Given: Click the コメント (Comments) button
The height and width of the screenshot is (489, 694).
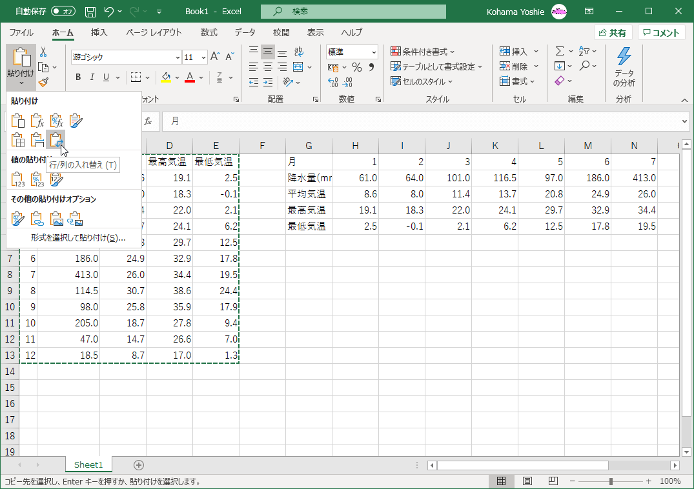Looking at the screenshot, I should point(661,33).
